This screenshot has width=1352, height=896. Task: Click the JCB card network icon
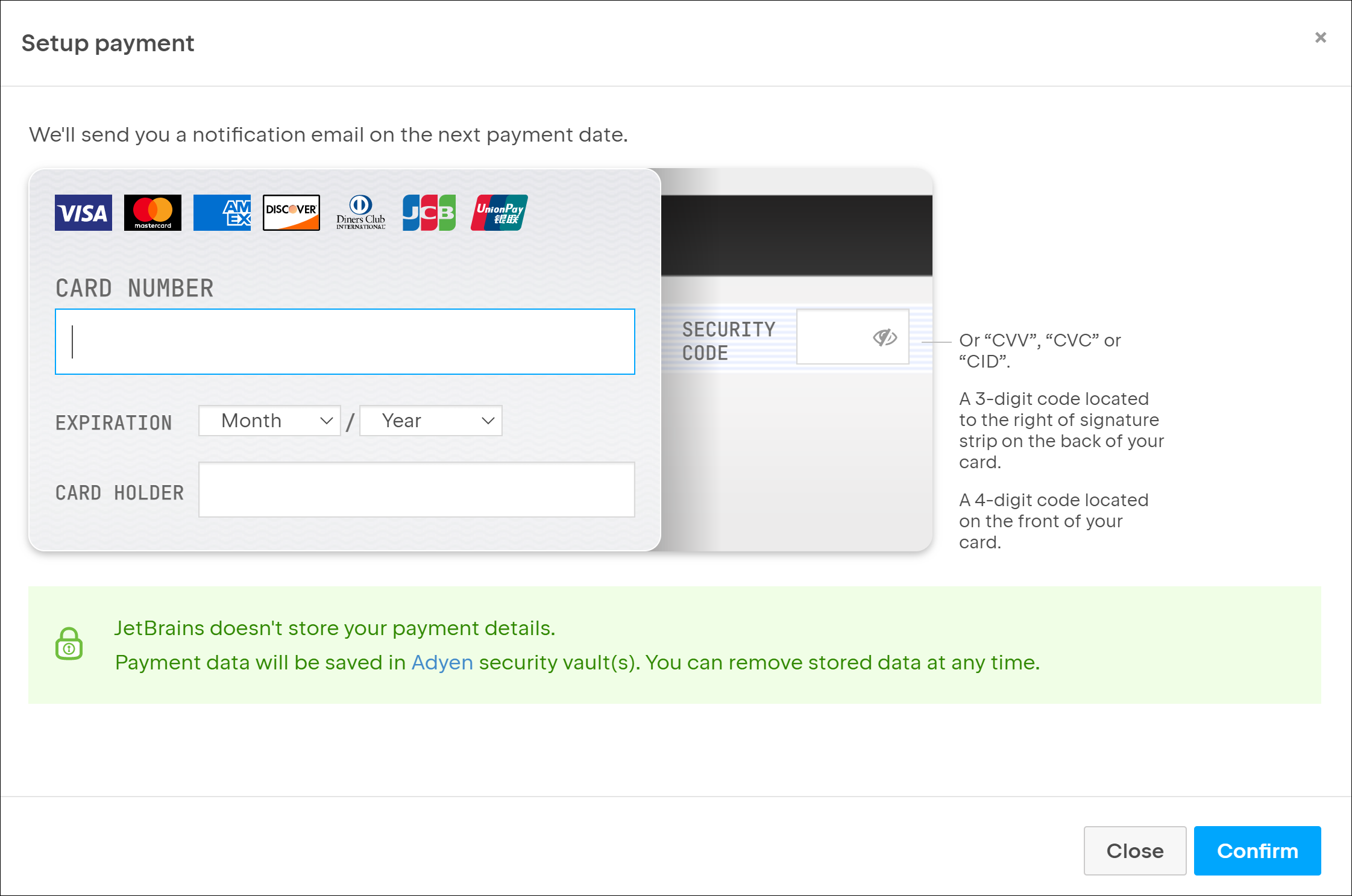(427, 211)
